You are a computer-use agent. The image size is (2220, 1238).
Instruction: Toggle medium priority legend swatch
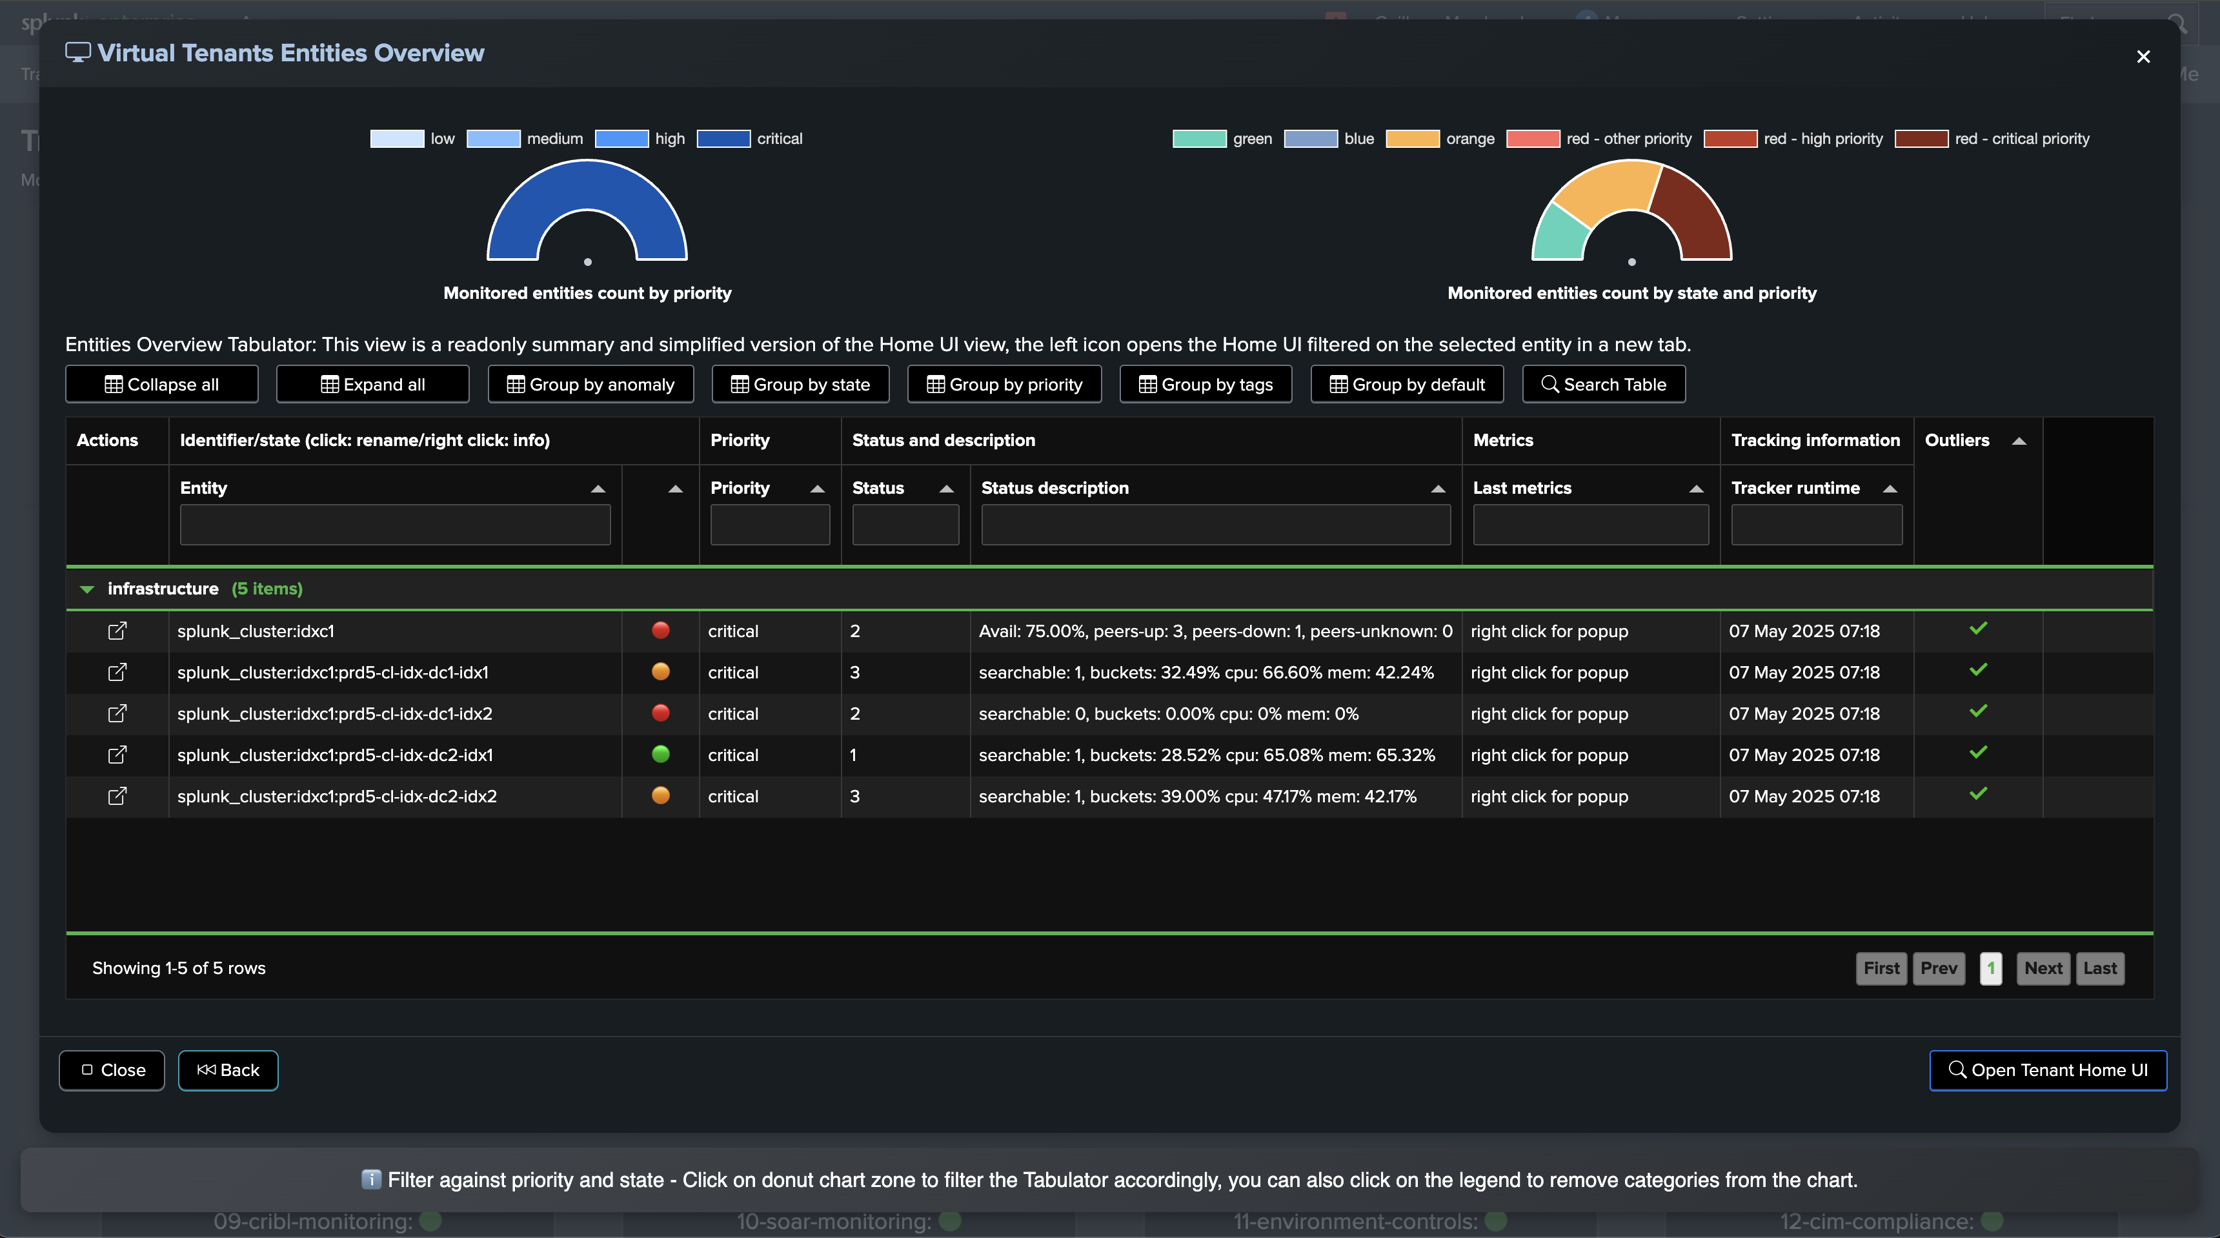[494, 139]
